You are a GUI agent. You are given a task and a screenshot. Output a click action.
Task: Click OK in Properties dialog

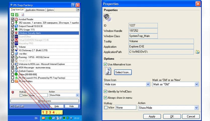coord(172,116)
